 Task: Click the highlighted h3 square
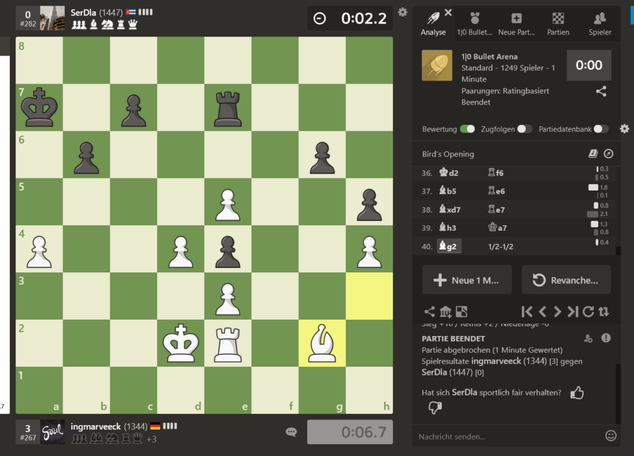tap(369, 296)
